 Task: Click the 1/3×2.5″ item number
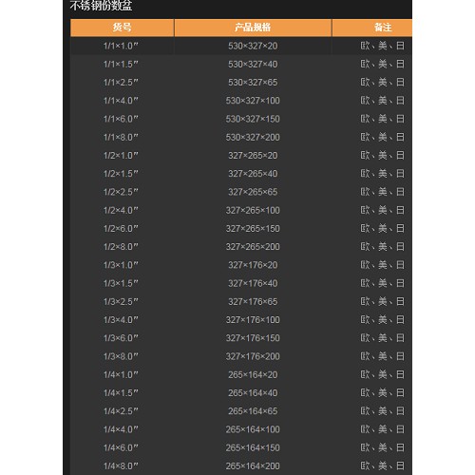tap(121, 302)
